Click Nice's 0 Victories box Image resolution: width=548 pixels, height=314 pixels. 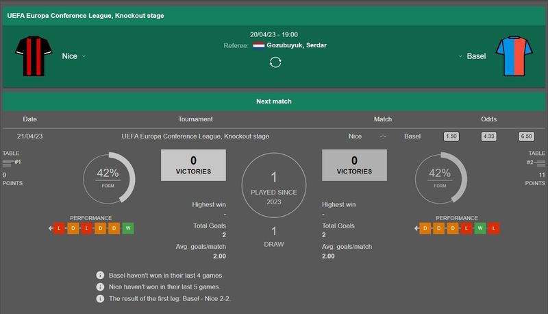tap(193, 165)
